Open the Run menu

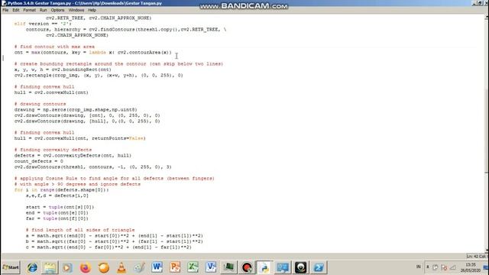[44, 10]
